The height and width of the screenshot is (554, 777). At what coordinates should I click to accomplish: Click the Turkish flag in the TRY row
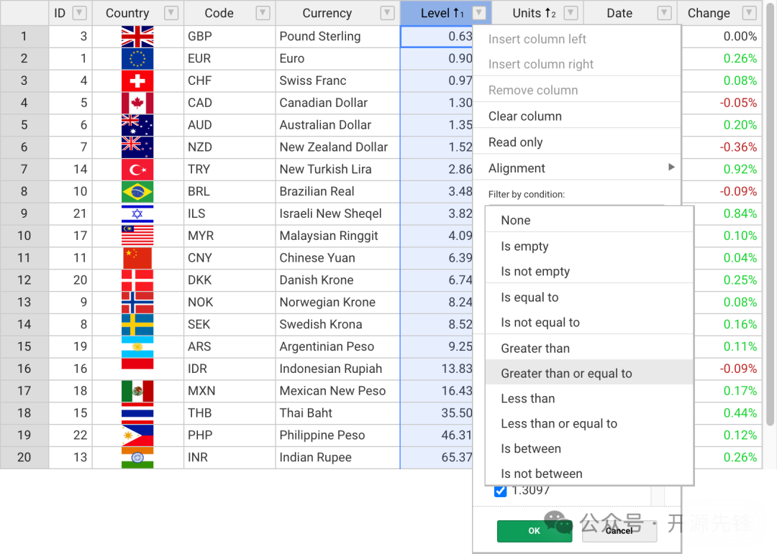point(137,170)
